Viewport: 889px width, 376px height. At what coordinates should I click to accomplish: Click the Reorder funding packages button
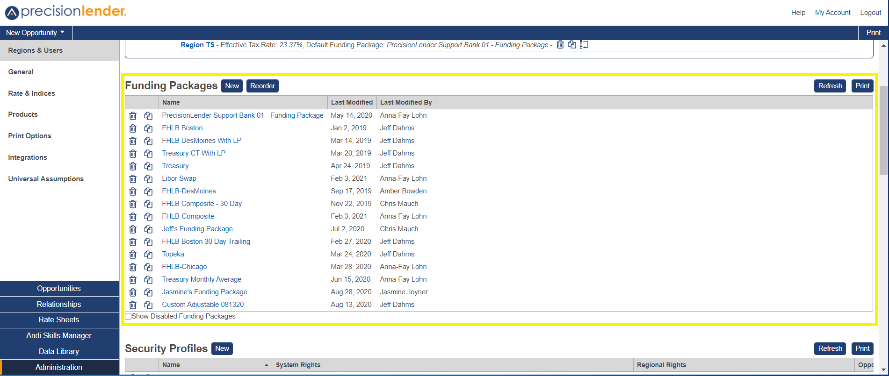262,86
